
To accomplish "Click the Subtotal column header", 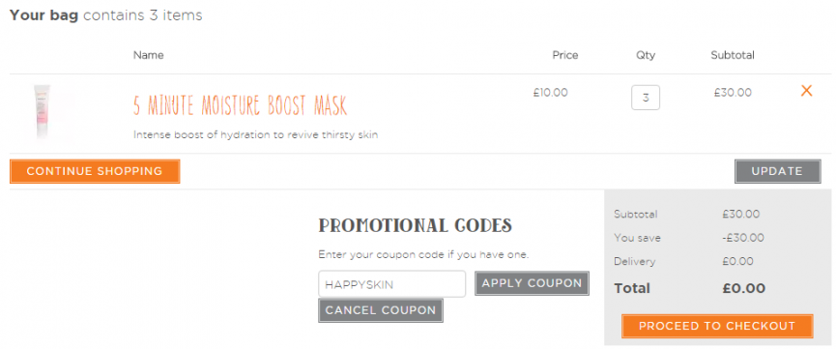I will click(x=733, y=55).
